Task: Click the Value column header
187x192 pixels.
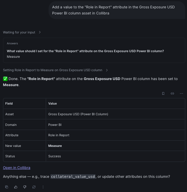Action: [x=52, y=104]
